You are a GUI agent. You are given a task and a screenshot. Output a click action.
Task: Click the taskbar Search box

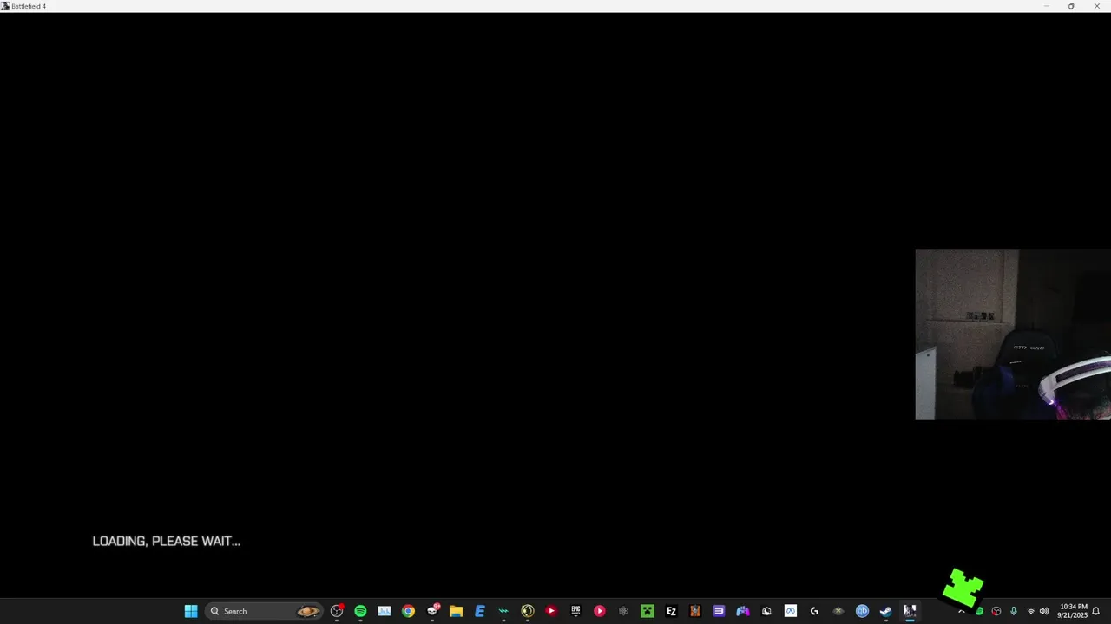click(x=264, y=611)
